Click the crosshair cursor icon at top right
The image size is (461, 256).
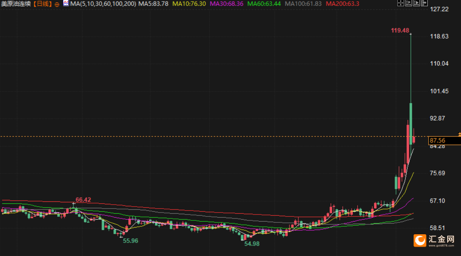(x=401, y=3)
